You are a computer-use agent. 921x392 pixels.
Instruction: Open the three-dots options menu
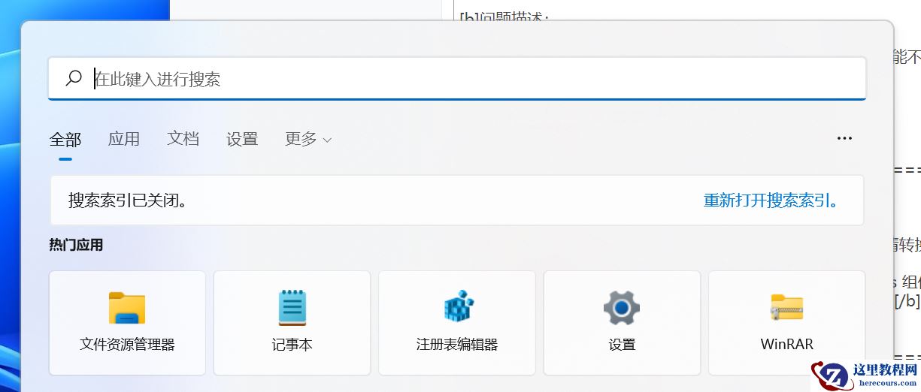[844, 139]
